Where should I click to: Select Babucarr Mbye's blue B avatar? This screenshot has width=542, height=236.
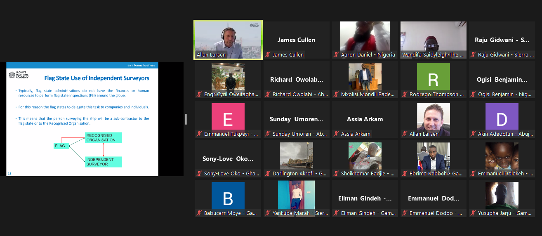coord(228,196)
